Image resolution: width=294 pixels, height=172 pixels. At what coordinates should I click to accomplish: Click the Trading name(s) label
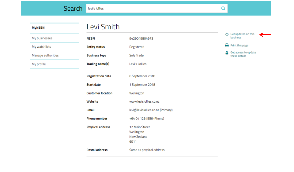pos(98,64)
